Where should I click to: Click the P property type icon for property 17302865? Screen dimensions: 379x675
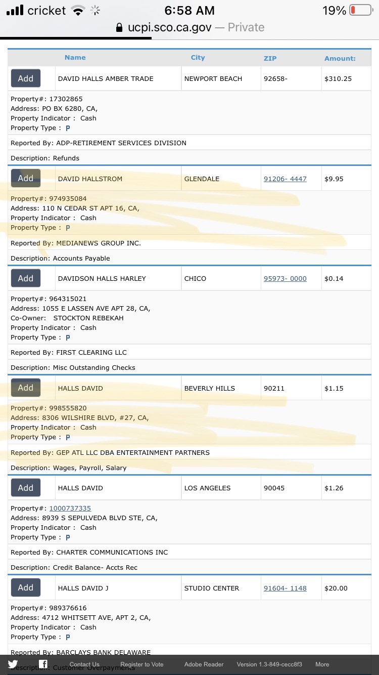pyautogui.click(x=68, y=128)
